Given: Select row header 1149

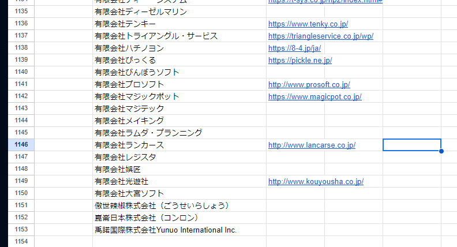Looking at the screenshot, I should click(x=21, y=181).
